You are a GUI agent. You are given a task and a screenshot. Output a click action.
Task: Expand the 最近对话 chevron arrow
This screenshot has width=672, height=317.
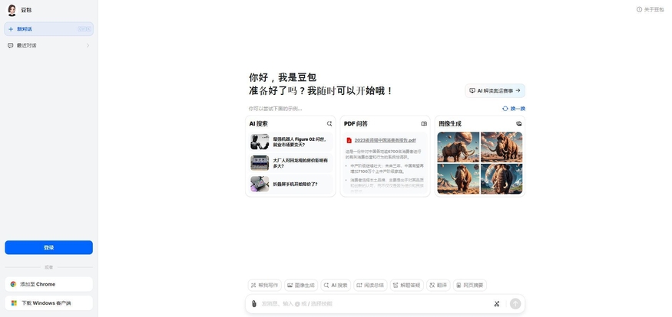(x=88, y=45)
